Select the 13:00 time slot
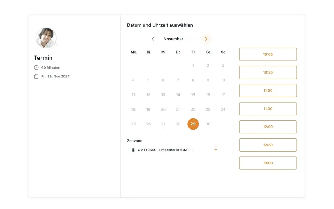The image size is (334, 209). pos(268,163)
